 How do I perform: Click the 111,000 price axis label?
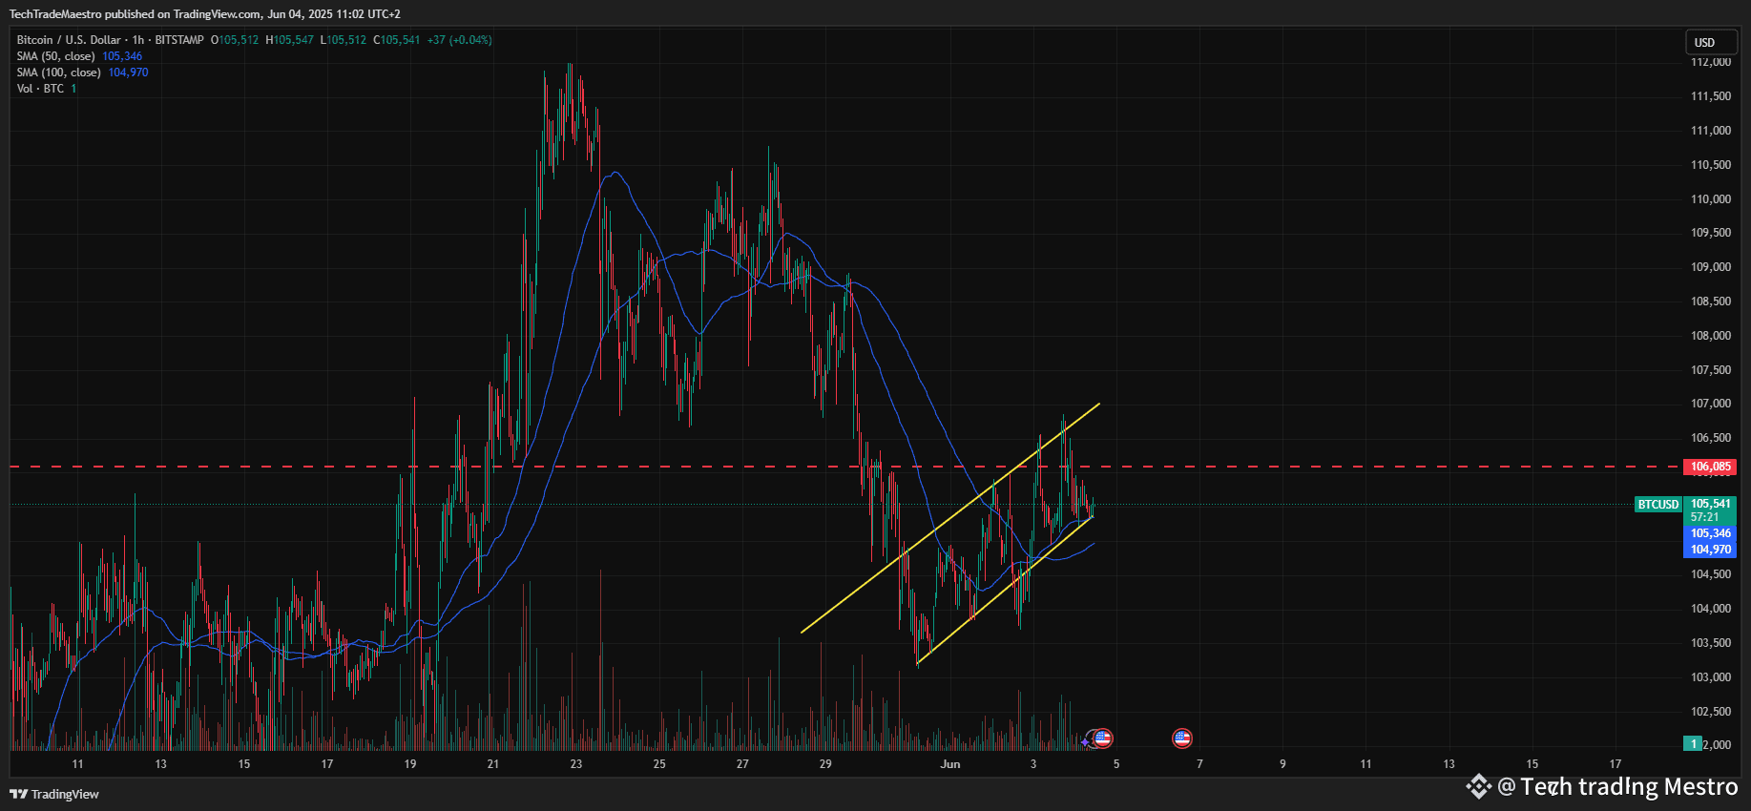[x=1711, y=131]
